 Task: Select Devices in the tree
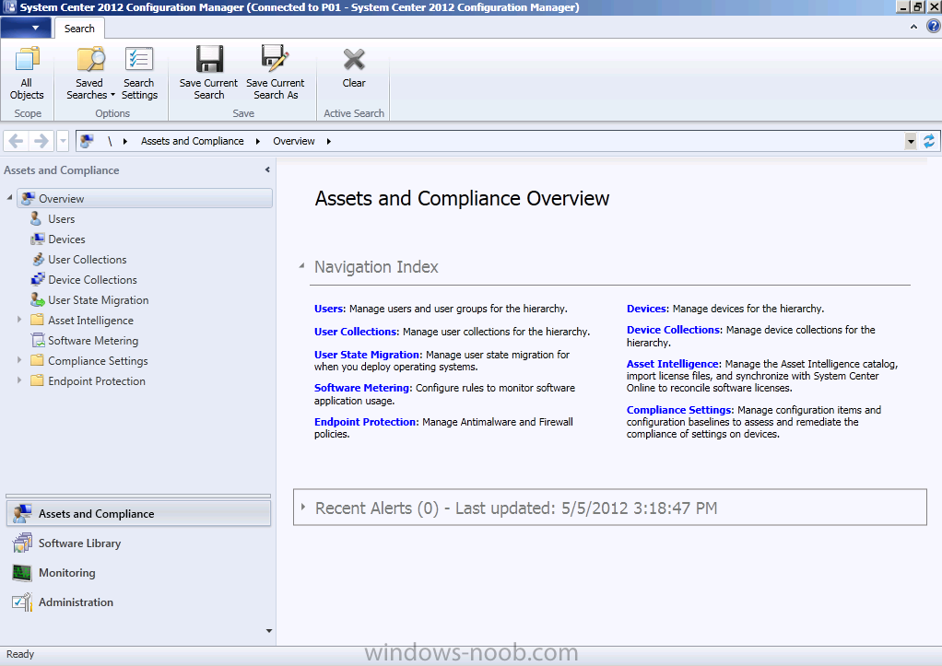[66, 240]
